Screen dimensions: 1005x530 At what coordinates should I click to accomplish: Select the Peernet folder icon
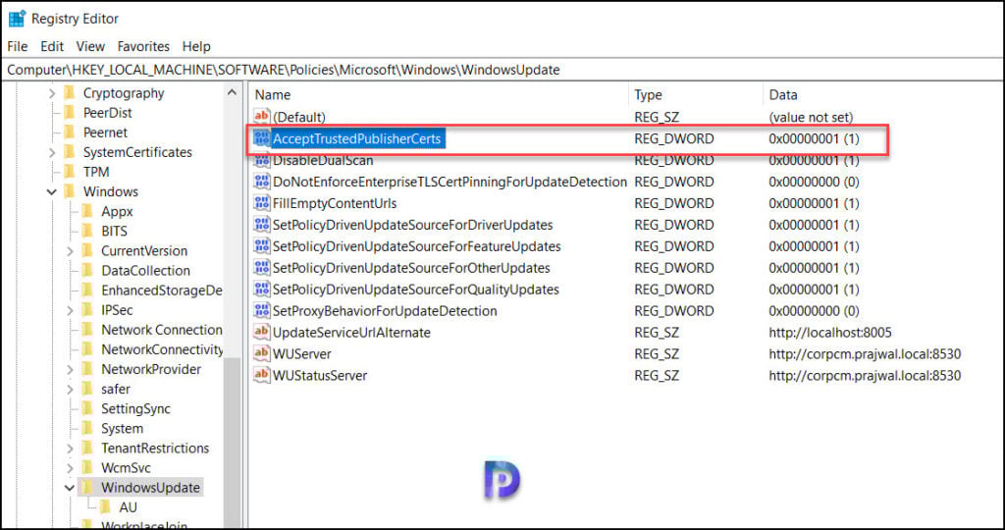tap(70, 132)
